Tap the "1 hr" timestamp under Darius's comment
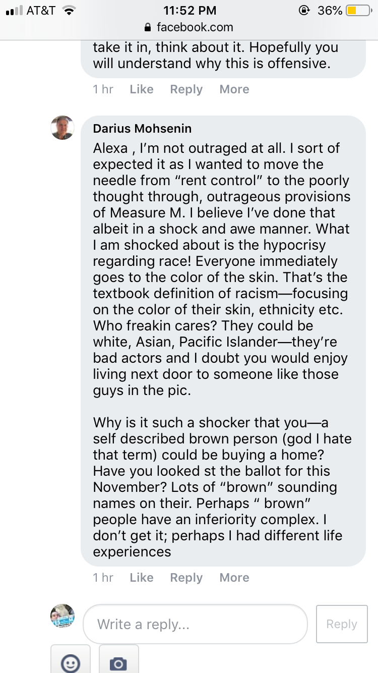The width and height of the screenshot is (378, 673). pos(103,578)
